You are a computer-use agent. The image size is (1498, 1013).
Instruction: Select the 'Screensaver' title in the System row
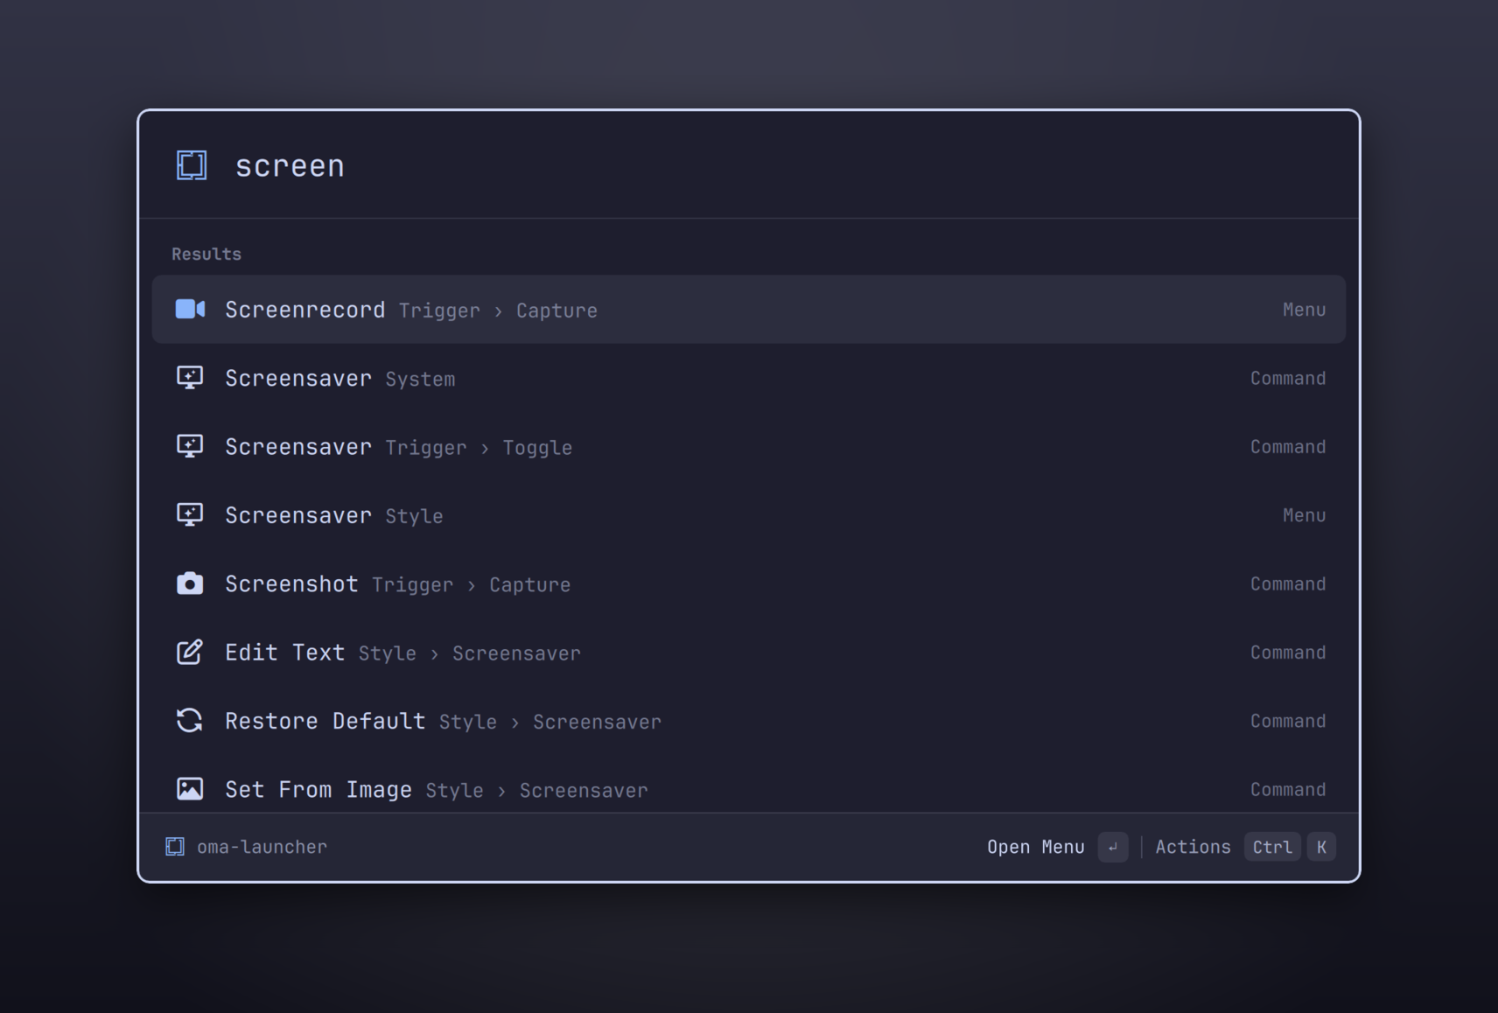point(298,378)
